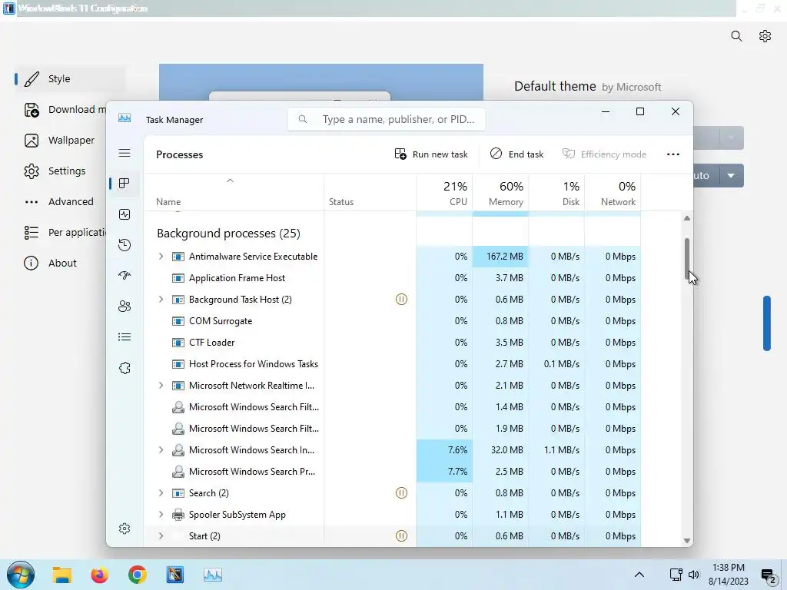787x590 pixels.
Task: Click the End task button
Action: point(517,154)
